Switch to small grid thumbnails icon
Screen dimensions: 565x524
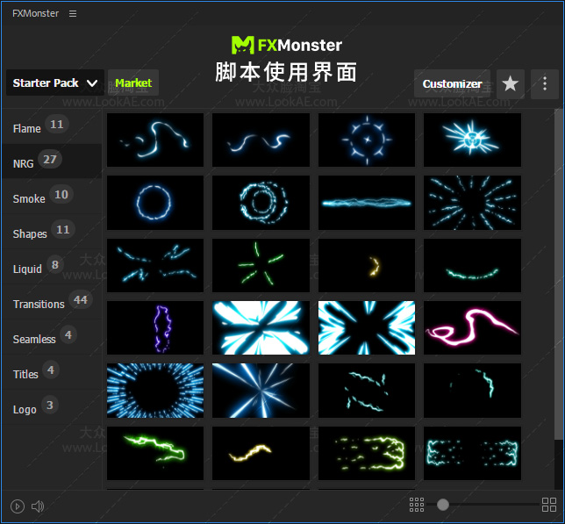417,505
